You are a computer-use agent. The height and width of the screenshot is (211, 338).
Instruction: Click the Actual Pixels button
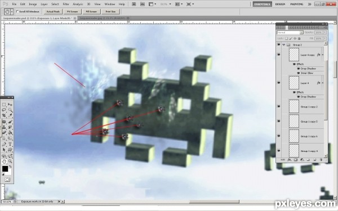click(x=53, y=12)
